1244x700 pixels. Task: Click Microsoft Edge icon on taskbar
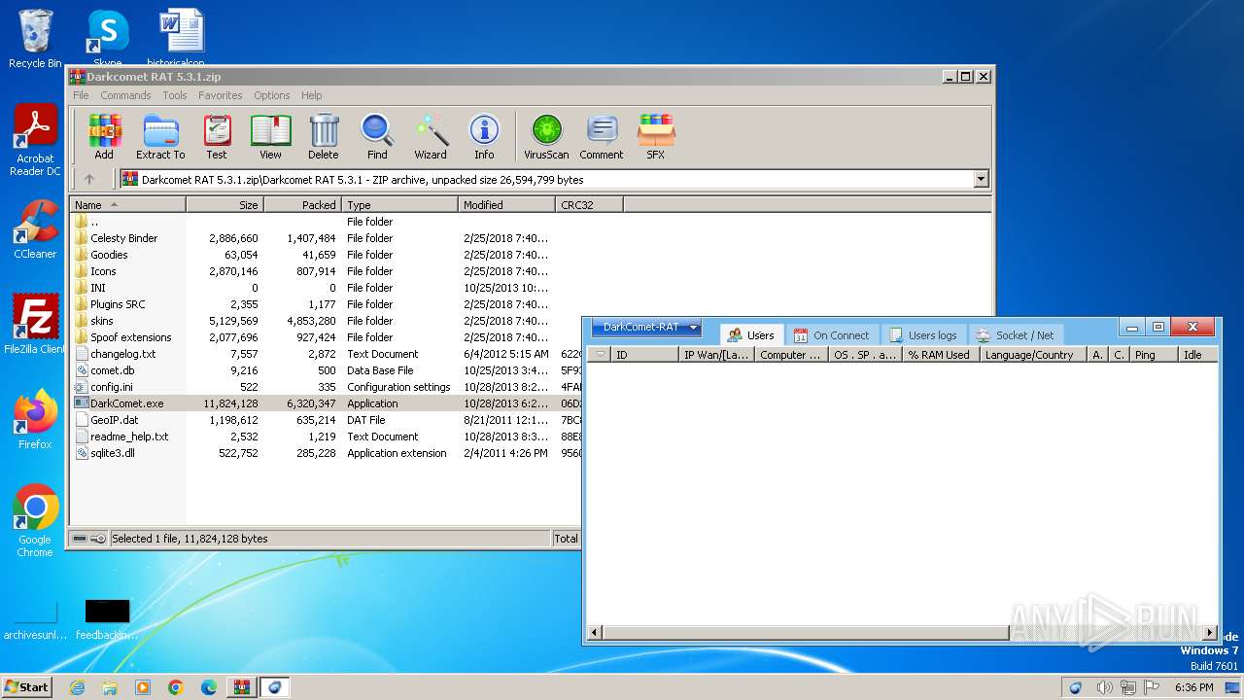209,687
